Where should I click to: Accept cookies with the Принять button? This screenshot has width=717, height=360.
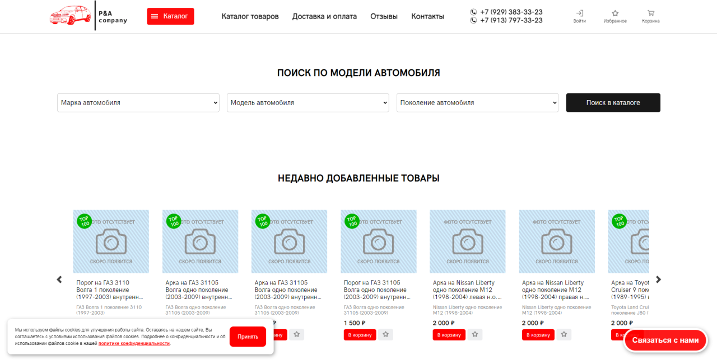point(248,337)
